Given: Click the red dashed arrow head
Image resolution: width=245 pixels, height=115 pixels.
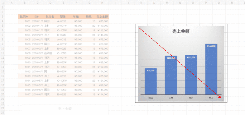Looking at the screenshot, I should 219,97.
